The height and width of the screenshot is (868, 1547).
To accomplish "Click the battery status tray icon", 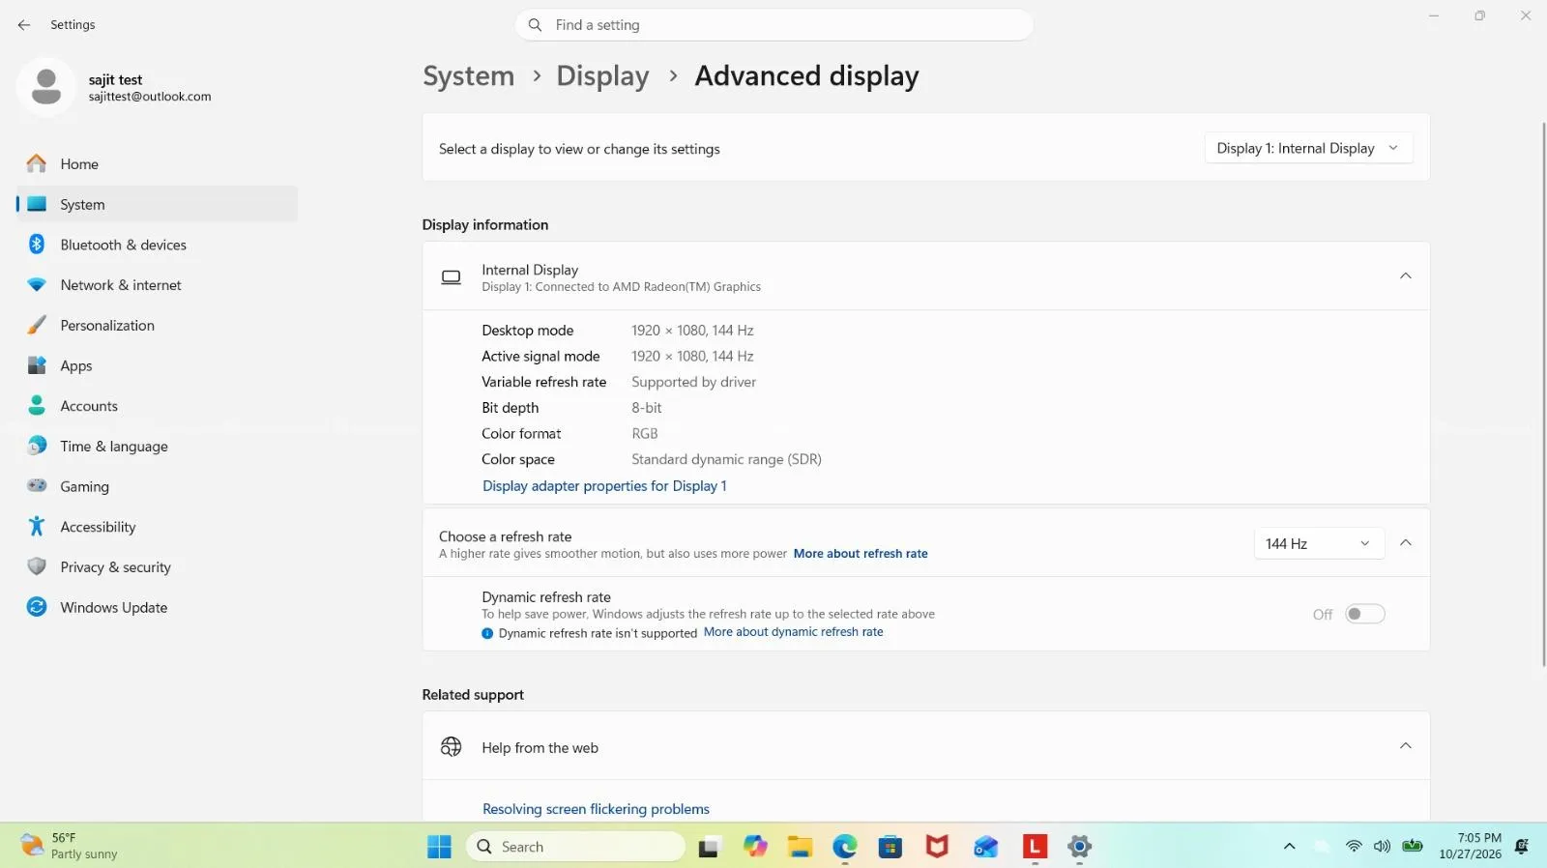I will [x=1413, y=846].
